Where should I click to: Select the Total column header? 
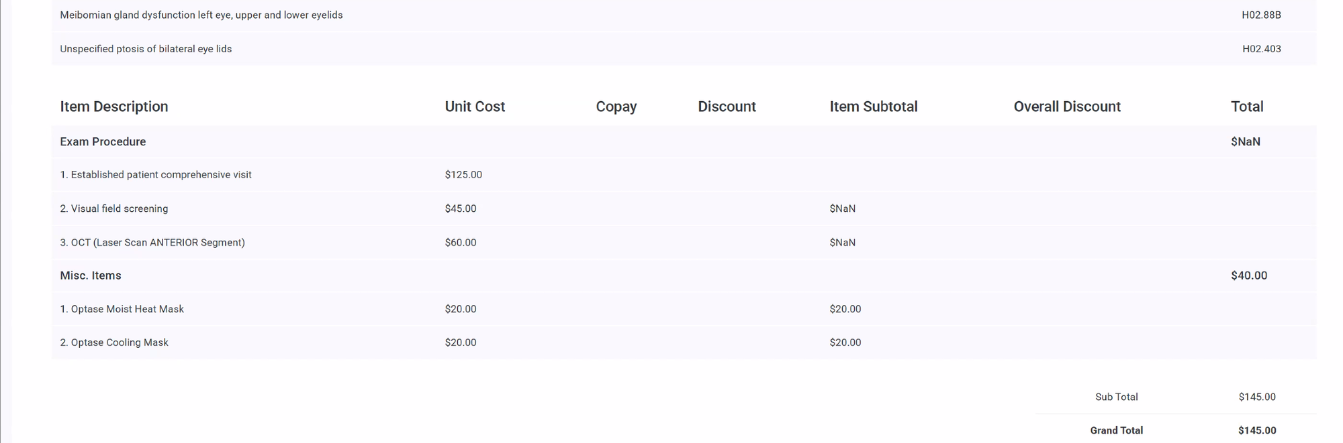1246,107
